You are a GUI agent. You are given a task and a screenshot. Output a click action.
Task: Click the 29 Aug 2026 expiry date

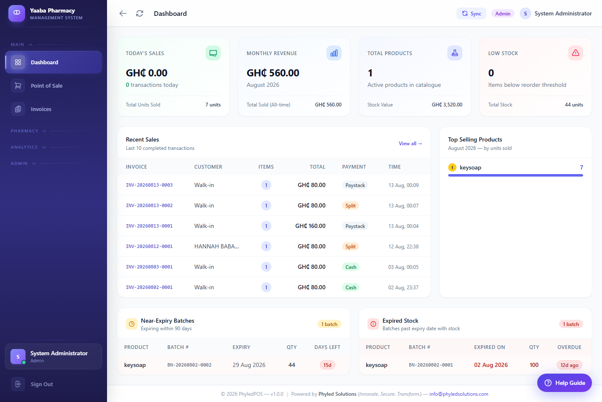[x=249, y=365]
